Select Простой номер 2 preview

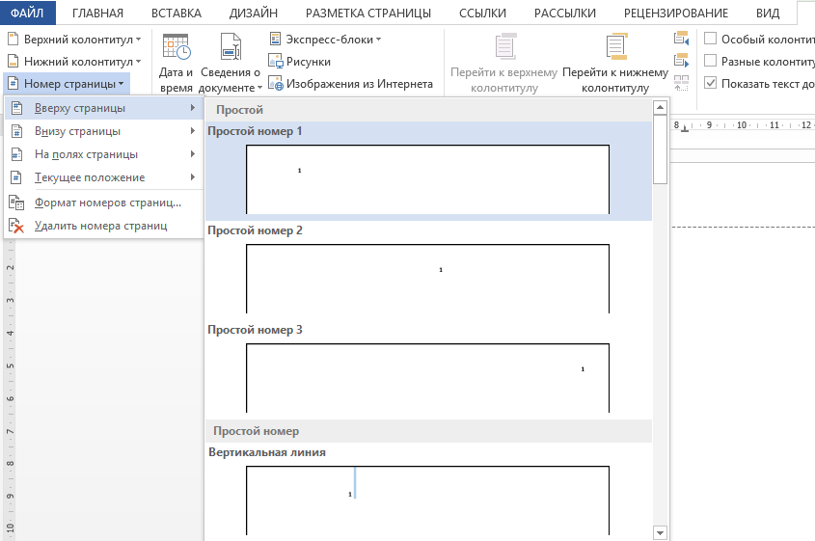point(427,278)
